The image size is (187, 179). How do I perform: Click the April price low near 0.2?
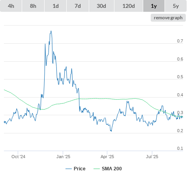tap(111, 131)
